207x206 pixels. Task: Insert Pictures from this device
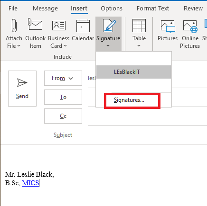click(168, 34)
